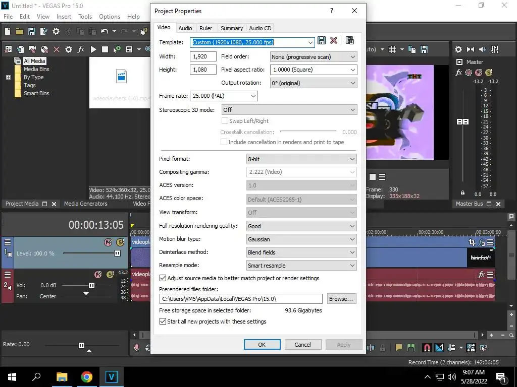Uncheck Adjust source media to match project
This screenshot has width=517, height=387.
[x=163, y=278]
